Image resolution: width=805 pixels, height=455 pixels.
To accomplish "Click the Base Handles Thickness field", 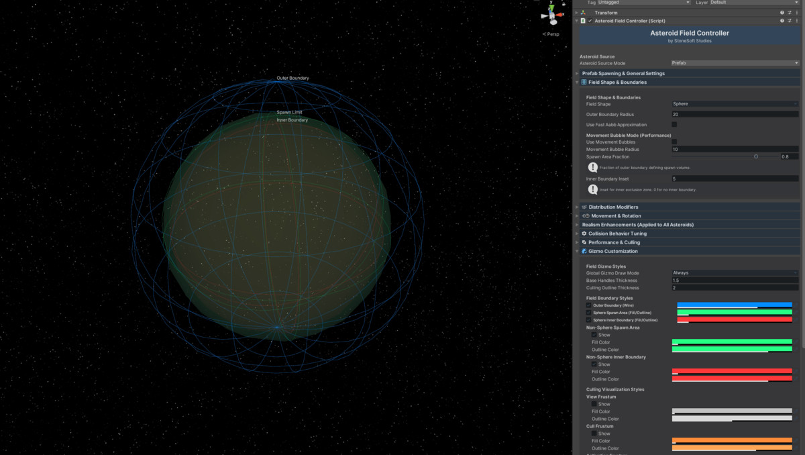I will (735, 281).
